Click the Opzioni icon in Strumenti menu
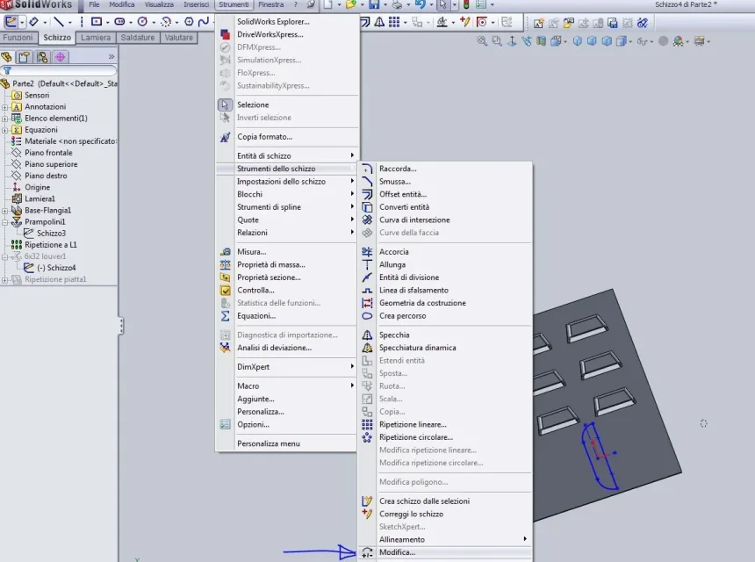The width and height of the screenshot is (755, 562). (x=225, y=425)
